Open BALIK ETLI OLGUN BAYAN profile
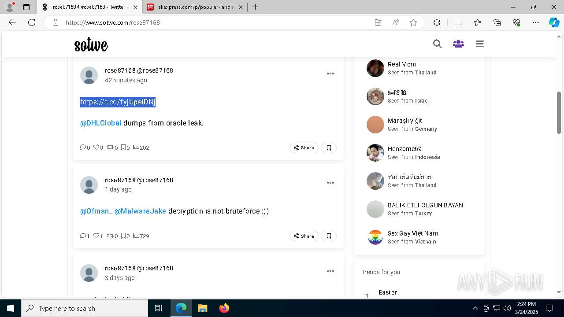Viewport: 564px width, 317px height. pyautogui.click(x=425, y=205)
